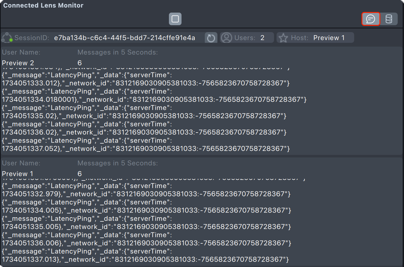The width and height of the screenshot is (404, 267).
Task: Click the log entry with serverTime 1734051334.0180001
Action: (154, 99)
